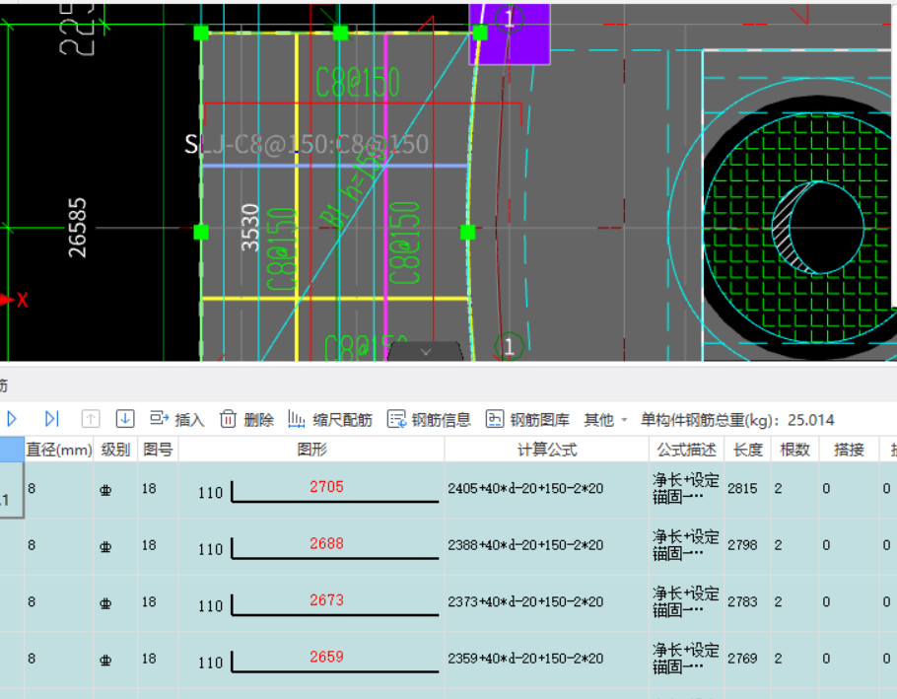Click top-left green grip point
The height and width of the screenshot is (699, 897).
point(201,33)
